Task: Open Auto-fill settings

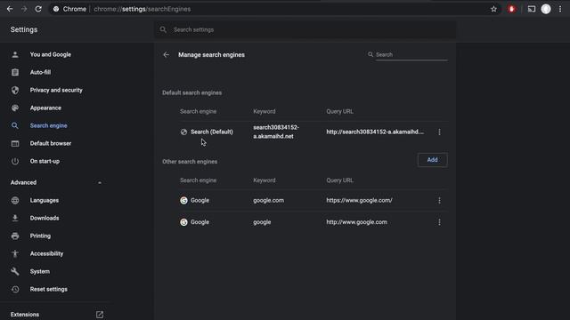Action: [40, 72]
